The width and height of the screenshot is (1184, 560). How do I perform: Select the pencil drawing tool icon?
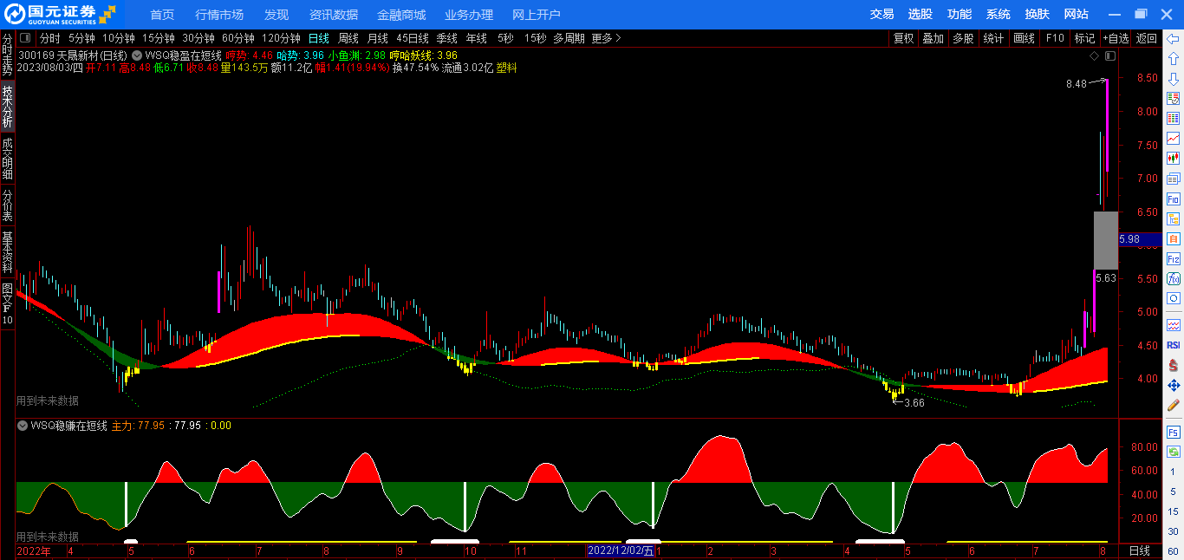click(1174, 405)
